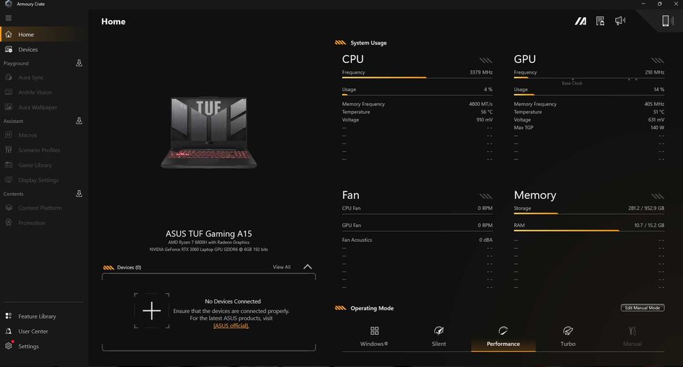
Task: Click the System Usage heading
Action: click(x=369, y=43)
